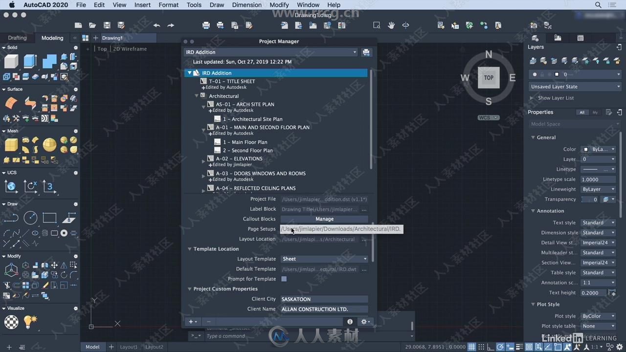This screenshot has width=626, height=352.
Task: Toggle drawing grid display in status bar
Action: click(x=471, y=347)
